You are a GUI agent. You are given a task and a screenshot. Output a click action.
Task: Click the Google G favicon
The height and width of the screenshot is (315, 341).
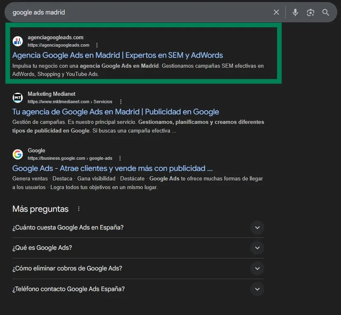pyautogui.click(x=18, y=154)
